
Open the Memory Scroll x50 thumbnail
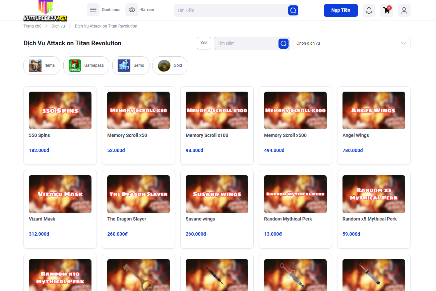pos(139,110)
